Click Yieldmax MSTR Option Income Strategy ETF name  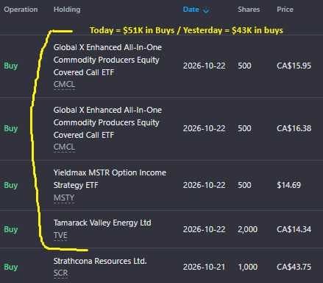(x=110, y=179)
